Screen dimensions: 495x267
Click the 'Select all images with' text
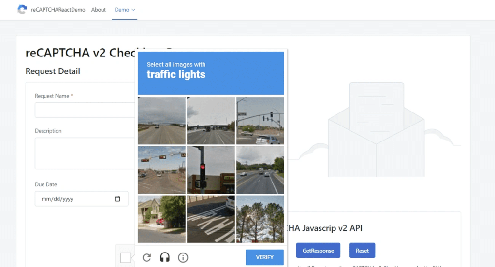point(176,64)
